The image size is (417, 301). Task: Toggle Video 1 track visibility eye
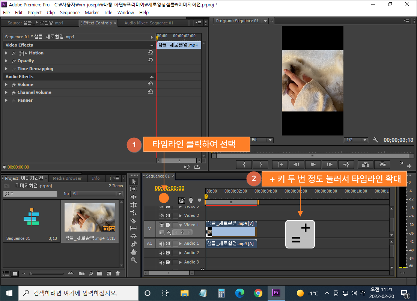point(161,225)
